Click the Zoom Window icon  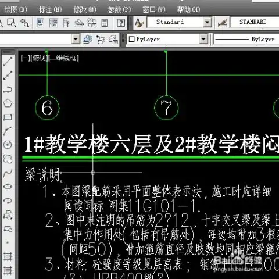(x=12, y=23)
